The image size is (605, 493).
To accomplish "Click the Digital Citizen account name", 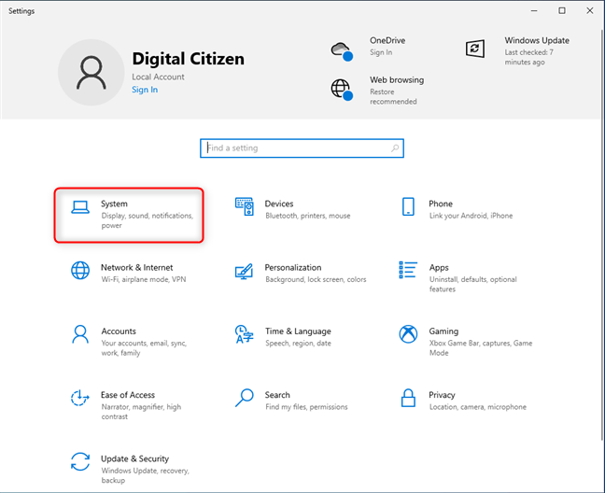I will (x=188, y=59).
